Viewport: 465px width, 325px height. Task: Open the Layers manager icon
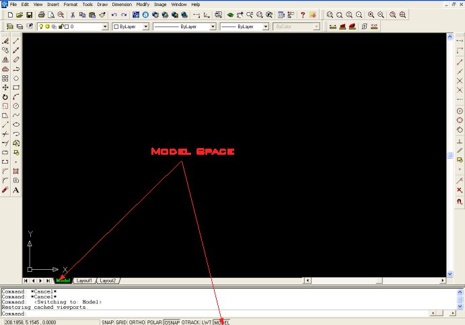[x=10, y=27]
